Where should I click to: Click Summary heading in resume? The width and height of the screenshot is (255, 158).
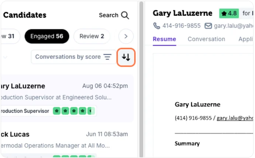click(x=187, y=144)
